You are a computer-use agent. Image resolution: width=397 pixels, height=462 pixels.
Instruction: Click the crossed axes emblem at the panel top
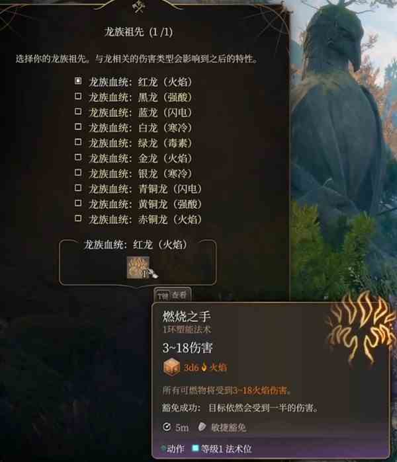[x=138, y=7]
